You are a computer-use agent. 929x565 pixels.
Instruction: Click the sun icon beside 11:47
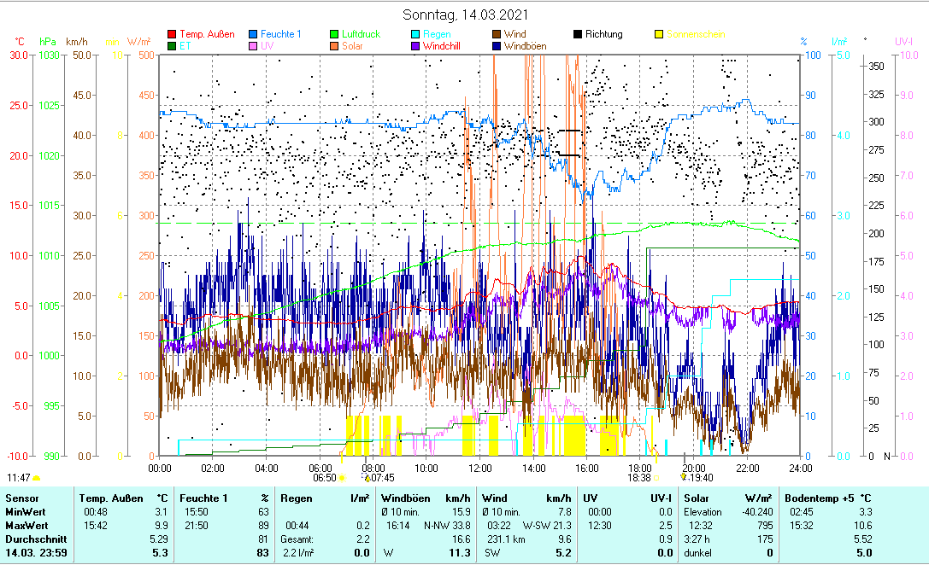point(37,479)
